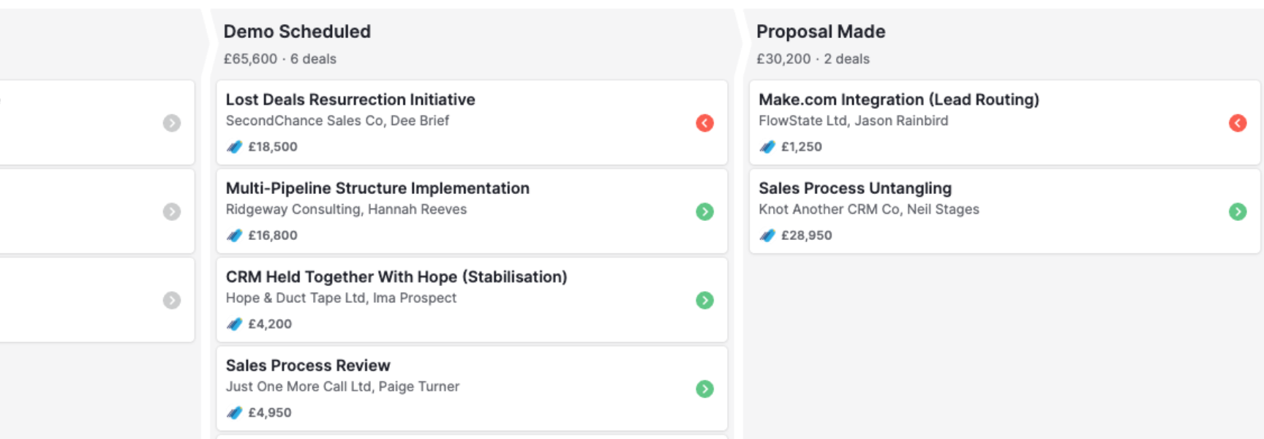Click FlowState Ltd, Jason Rainbird text
1264x439 pixels.
(853, 121)
